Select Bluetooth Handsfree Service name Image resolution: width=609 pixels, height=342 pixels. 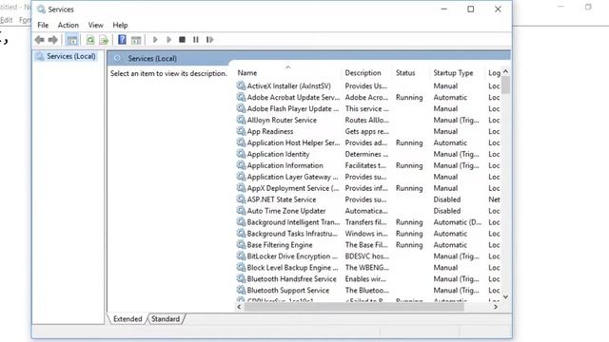pos(292,278)
